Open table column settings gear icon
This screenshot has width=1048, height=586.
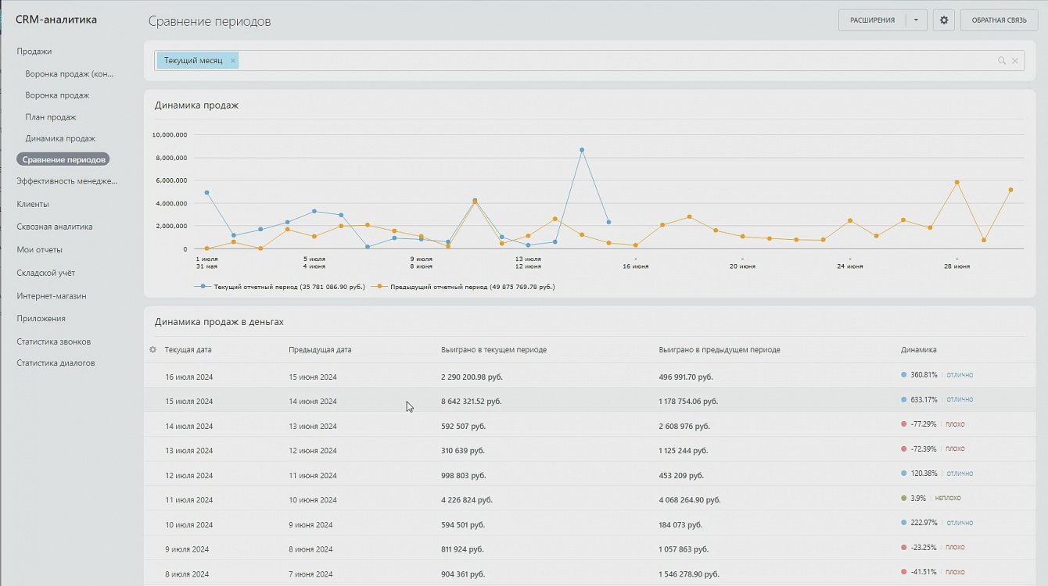153,349
